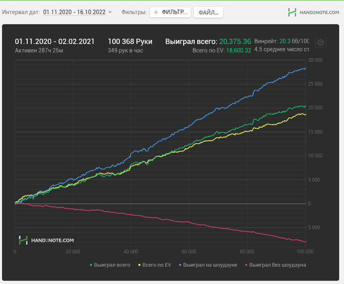The image size is (344, 284).
Task: Toggle the Выиграл всего legend series
Action: click(110, 265)
